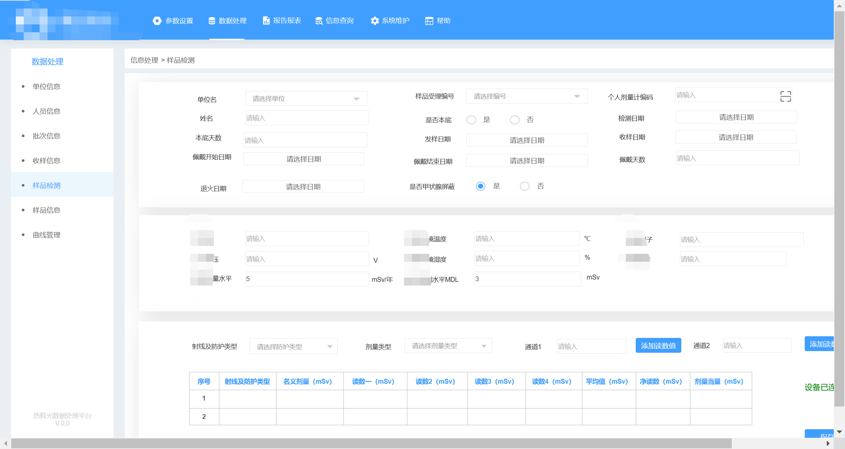Open the 收样日期 date picker
Viewport: 845px width, 449px height.
(736, 137)
